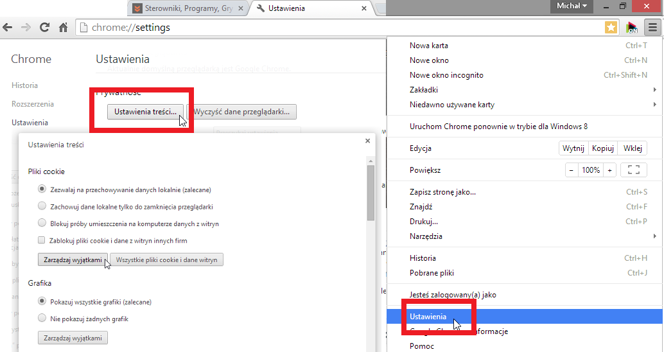Click the content settings dialog scrollbar thumb
This screenshot has height=352, width=664.
click(371, 193)
